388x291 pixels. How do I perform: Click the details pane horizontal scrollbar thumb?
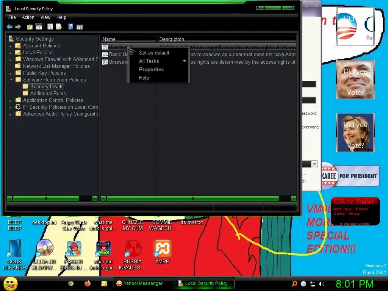coord(193,199)
